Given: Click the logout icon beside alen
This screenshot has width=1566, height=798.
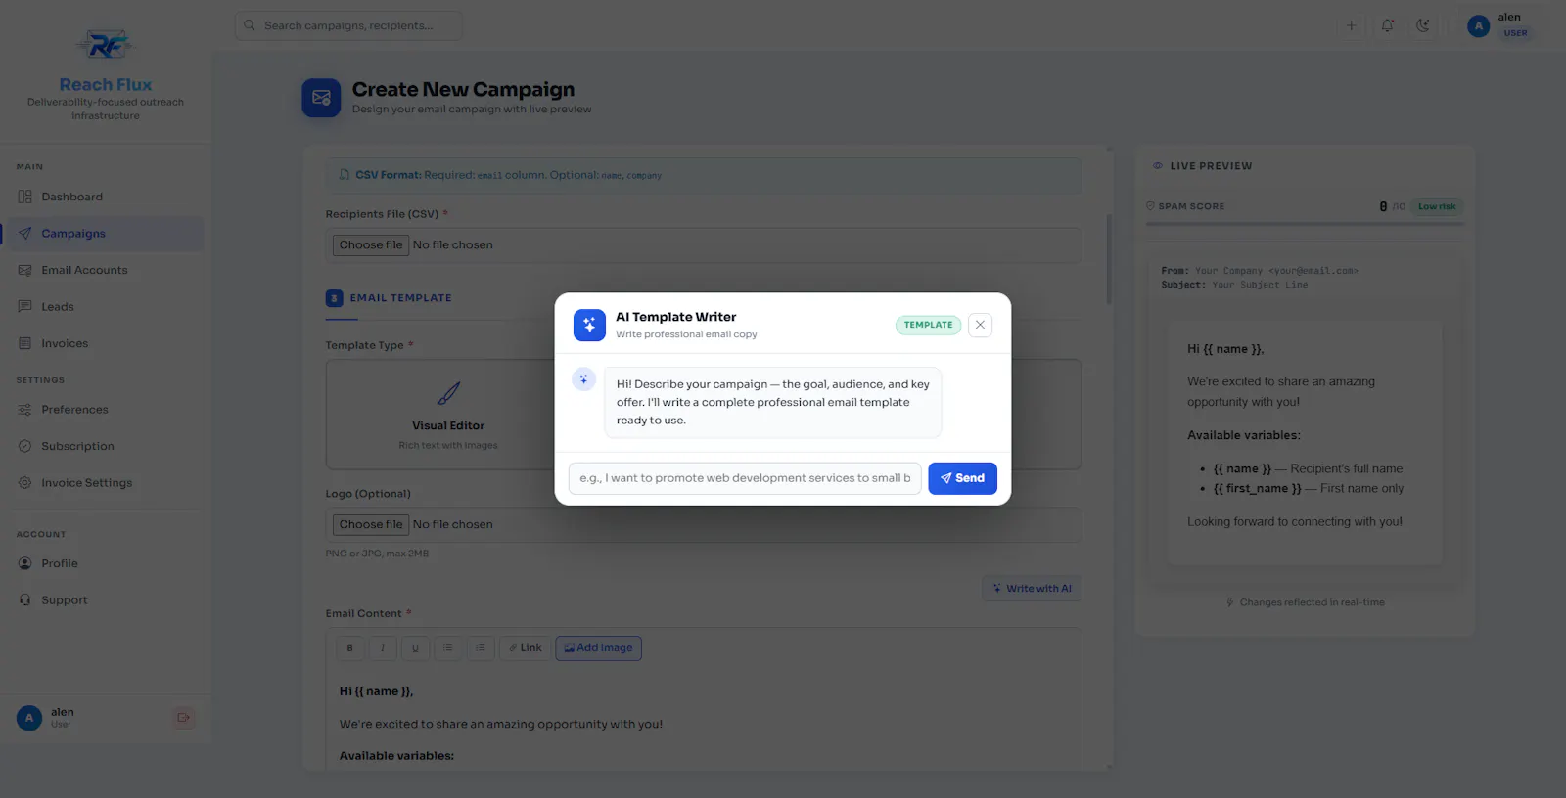Looking at the screenshot, I should [183, 718].
